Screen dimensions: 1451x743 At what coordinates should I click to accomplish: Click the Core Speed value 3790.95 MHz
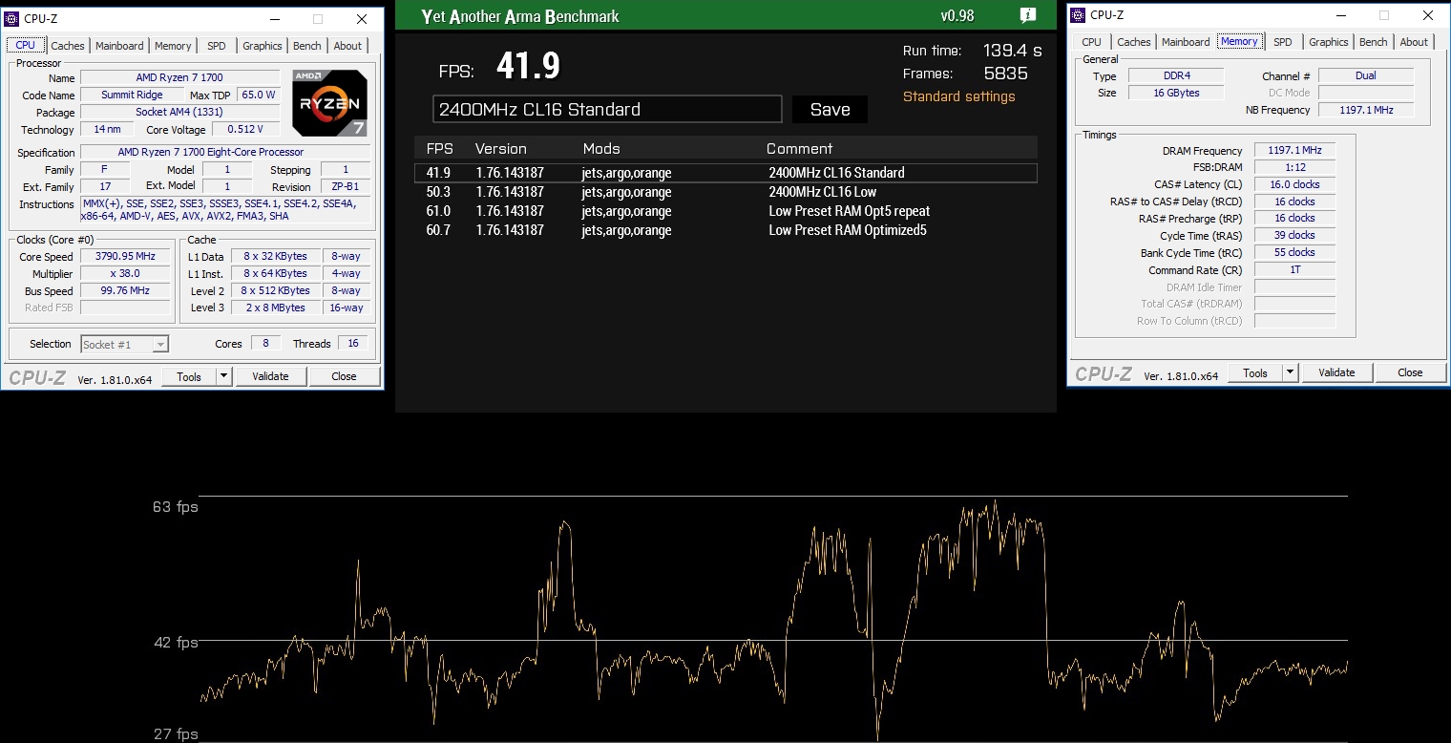[x=125, y=257]
